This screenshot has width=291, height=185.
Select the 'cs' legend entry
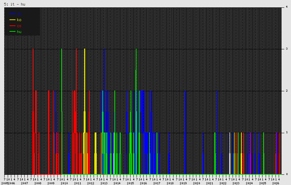point(15,26)
